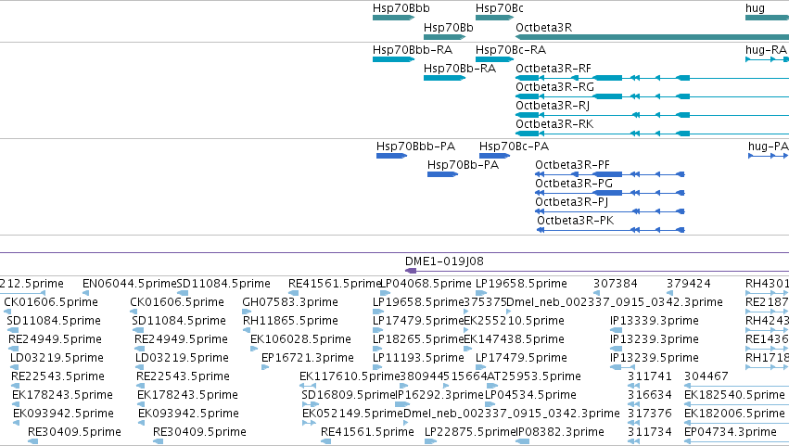Select the EK182006.5prime EST
The width and height of the screenshot is (789, 446).
[734, 414]
